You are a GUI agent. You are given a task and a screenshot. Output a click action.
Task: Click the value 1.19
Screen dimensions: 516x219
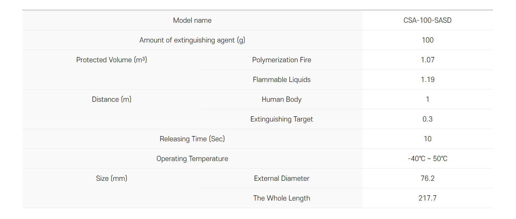[427, 80]
